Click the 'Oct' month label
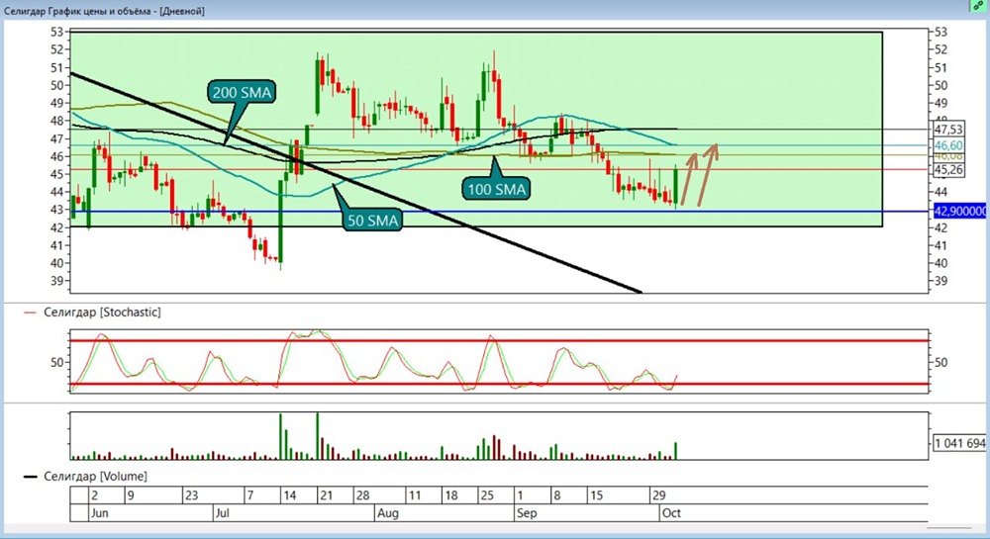This screenshot has width=990, height=539. click(x=671, y=513)
